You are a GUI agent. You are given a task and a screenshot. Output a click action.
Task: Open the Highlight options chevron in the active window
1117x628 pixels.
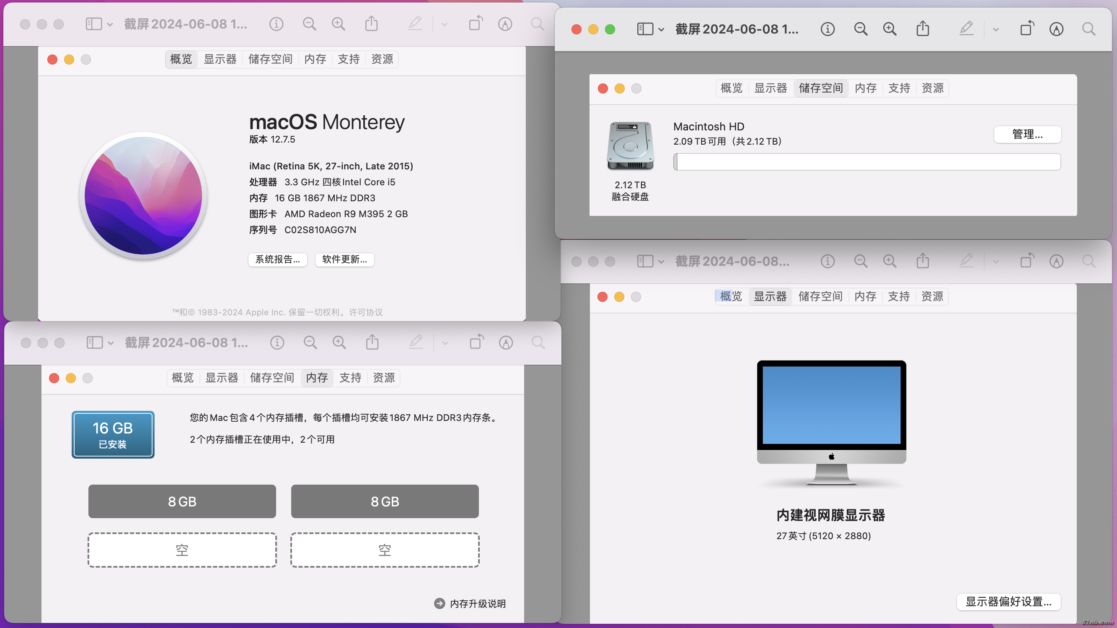(x=995, y=29)
